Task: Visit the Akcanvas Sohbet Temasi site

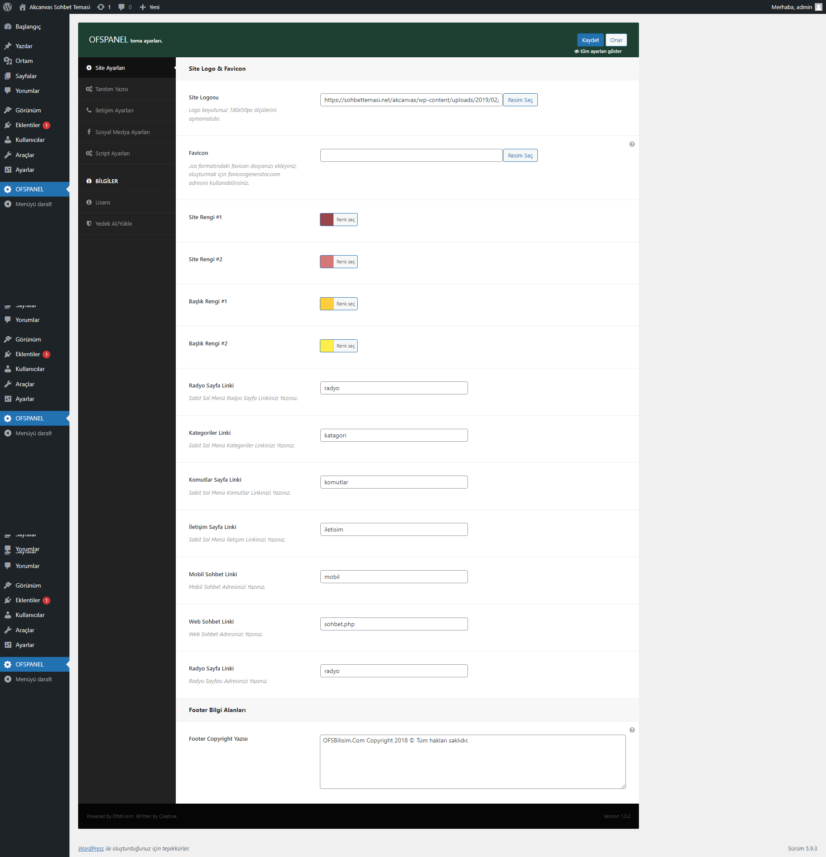Action: [x=55, y=7]
